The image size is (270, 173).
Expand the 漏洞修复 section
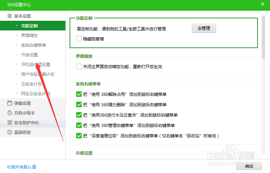[x=33, y=132]
